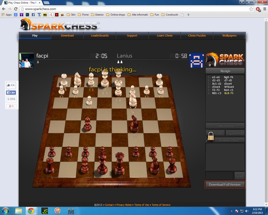Click the Activate Chat button
This screenshot has height=215, width=268.
pyautogui.click(x=228, y=140)
